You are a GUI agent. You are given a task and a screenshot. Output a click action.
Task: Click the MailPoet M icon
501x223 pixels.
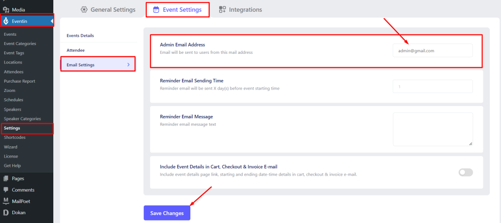coord(6,201)
